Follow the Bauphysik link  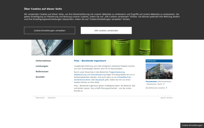100,80
